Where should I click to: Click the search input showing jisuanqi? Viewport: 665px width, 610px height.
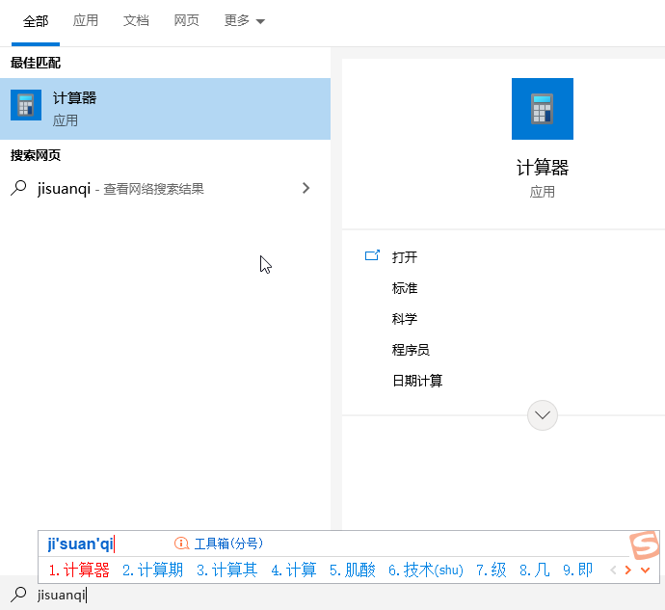pos(332,596)
